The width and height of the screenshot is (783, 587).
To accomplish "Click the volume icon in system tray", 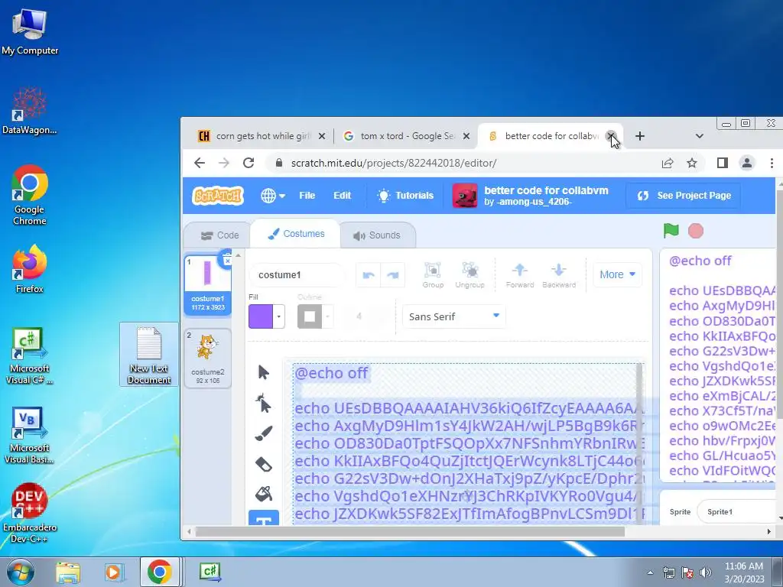I will [706, 572].
